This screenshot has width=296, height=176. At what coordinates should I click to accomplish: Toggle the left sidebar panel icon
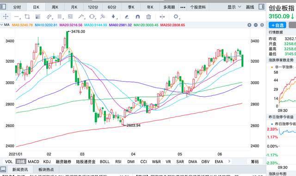tap(3, 7)
